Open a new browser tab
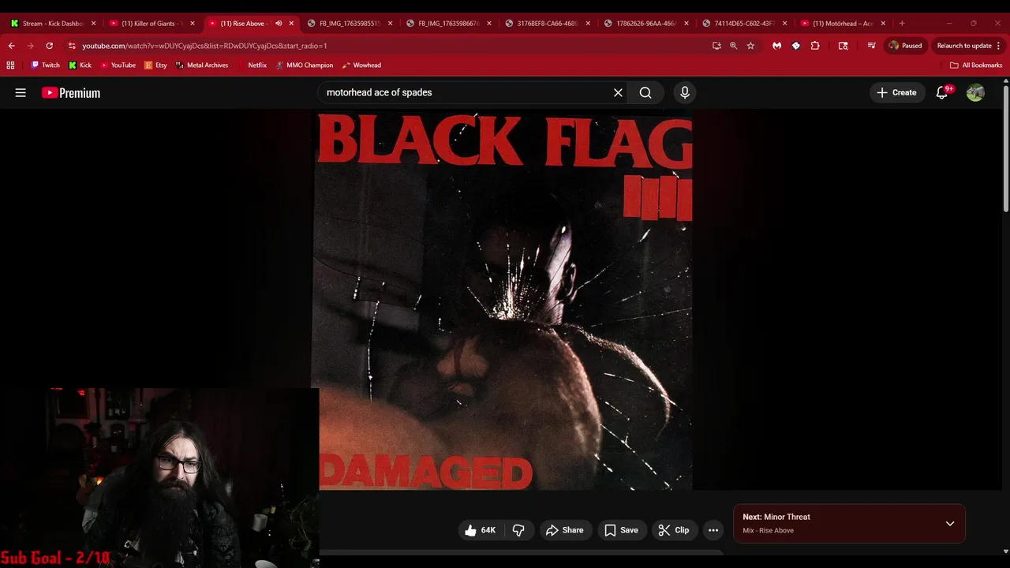Screen dimensions: 1010x568 point(902,24)
